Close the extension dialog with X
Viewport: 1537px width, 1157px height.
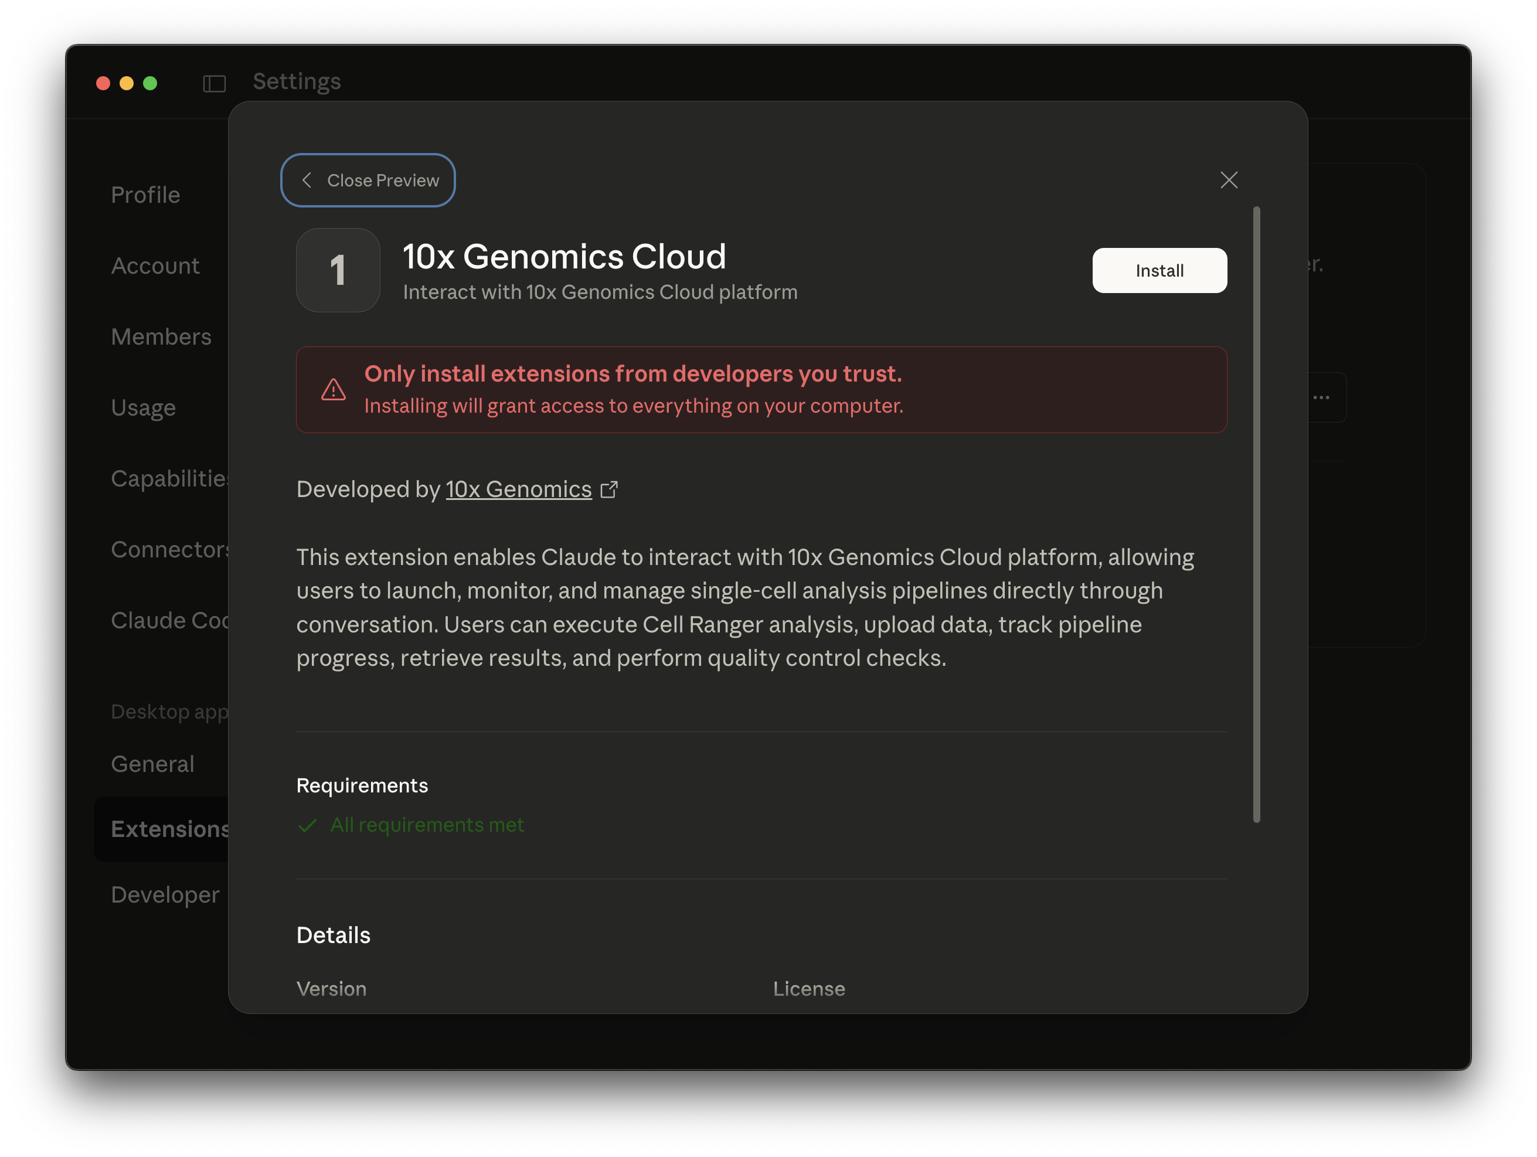(x=1229, y=180)
